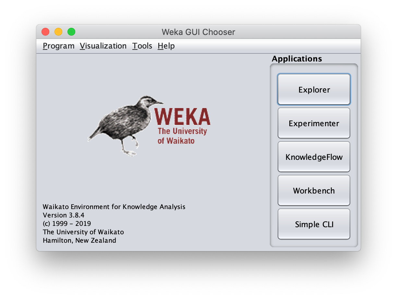
Task: Start the Workbench application
Action: click(x=314, y=191)
